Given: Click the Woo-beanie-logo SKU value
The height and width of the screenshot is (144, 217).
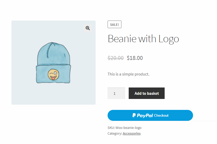Looking at the screenshot, I should pos(128,128).
